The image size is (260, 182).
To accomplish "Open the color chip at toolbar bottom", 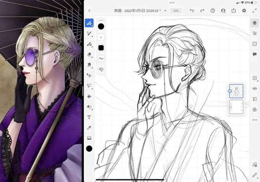I will [89, 149].
